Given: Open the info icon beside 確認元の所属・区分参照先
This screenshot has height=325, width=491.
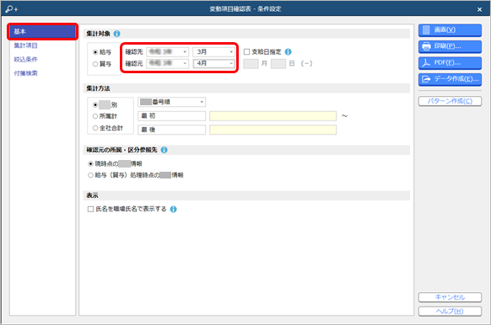Looking at the screenshot, I should (x=164, y=150).
